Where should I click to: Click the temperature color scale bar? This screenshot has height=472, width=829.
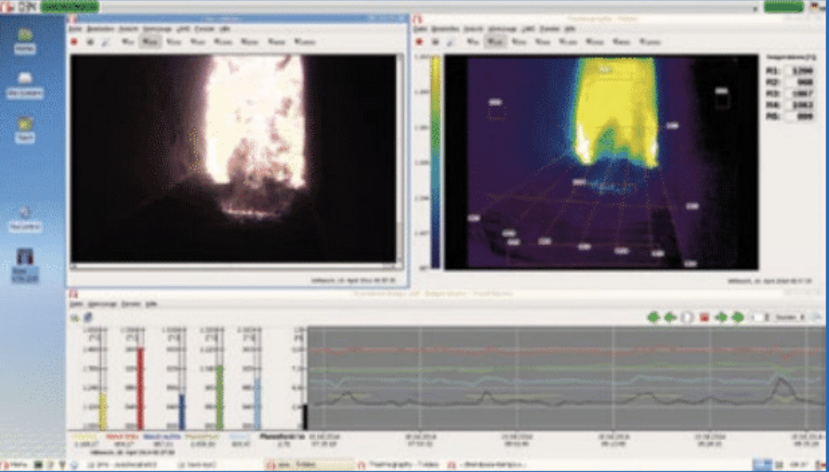[435, 162]
